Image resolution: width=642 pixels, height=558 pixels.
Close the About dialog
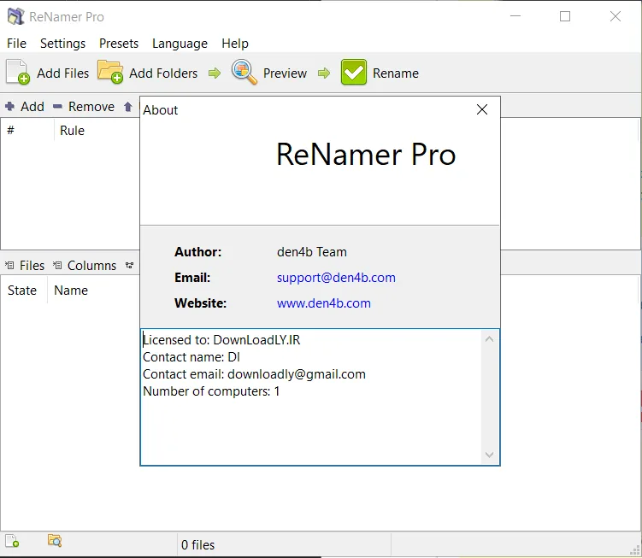pyautogui.click(x=482, y=109)
